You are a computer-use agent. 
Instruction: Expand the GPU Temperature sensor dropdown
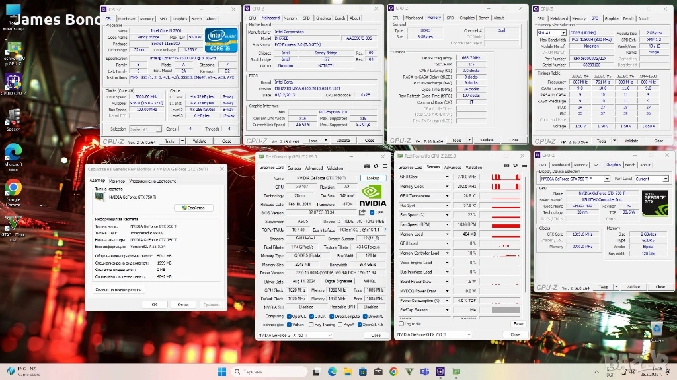point(448,196)
